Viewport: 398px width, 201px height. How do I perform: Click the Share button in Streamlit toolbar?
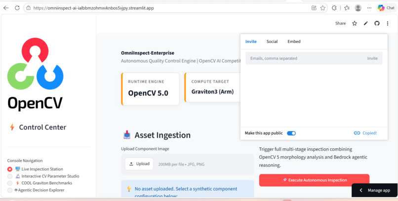(x=340, y=23)
